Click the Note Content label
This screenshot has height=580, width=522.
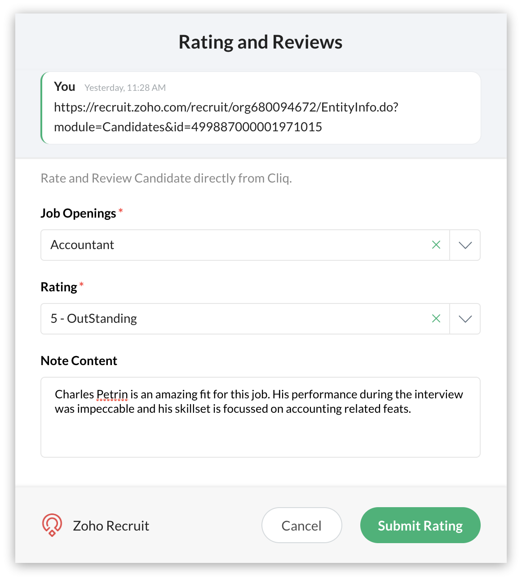79,361
